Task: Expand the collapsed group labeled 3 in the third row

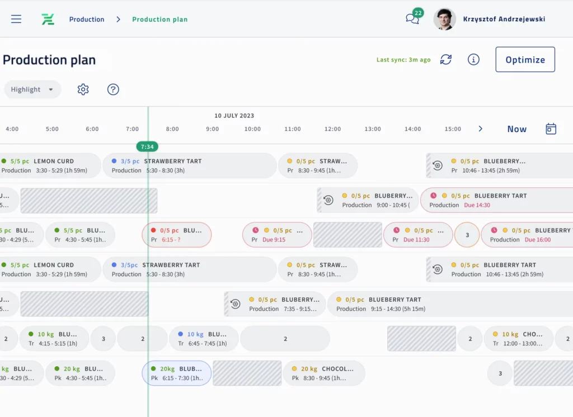Action: click(467, 235)
